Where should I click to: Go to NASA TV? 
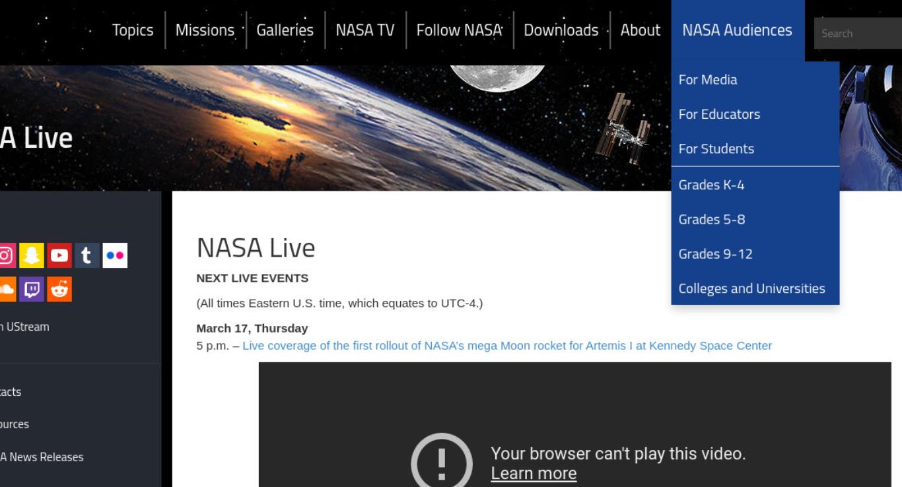[x=365, y=30]
